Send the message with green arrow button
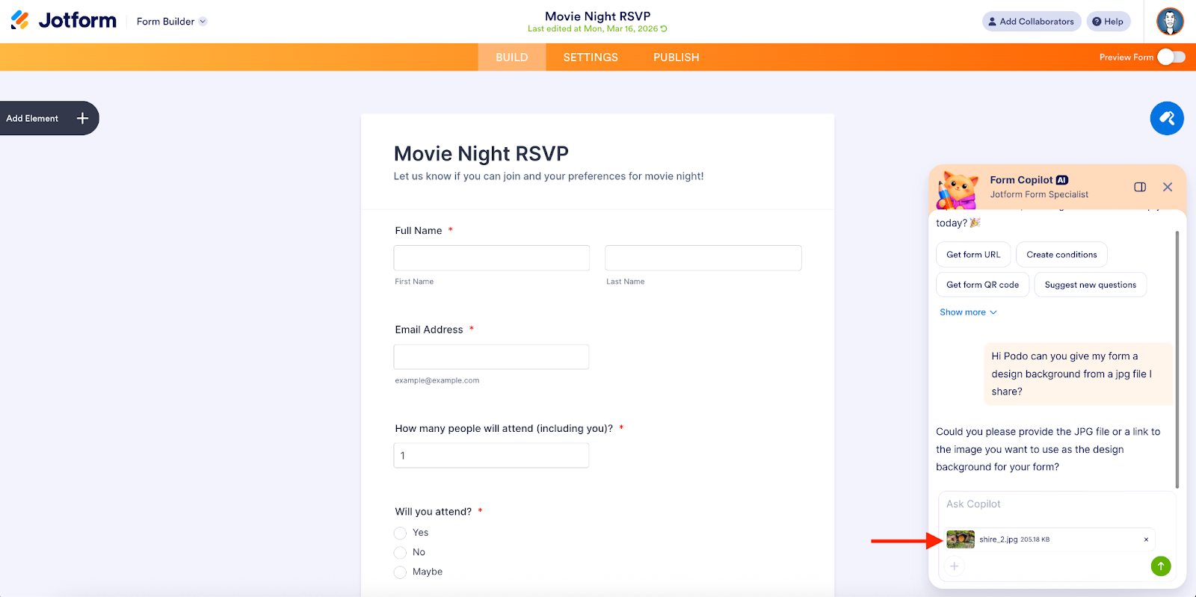This screenshot has width=1196, height=597. (x=1161, y=566)
